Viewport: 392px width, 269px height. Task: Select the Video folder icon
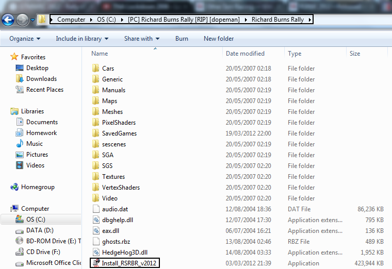(95, 198)
